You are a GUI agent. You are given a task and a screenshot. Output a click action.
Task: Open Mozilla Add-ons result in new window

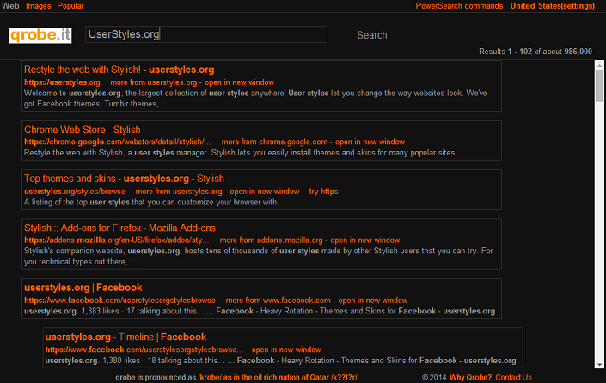coord(364,240)
